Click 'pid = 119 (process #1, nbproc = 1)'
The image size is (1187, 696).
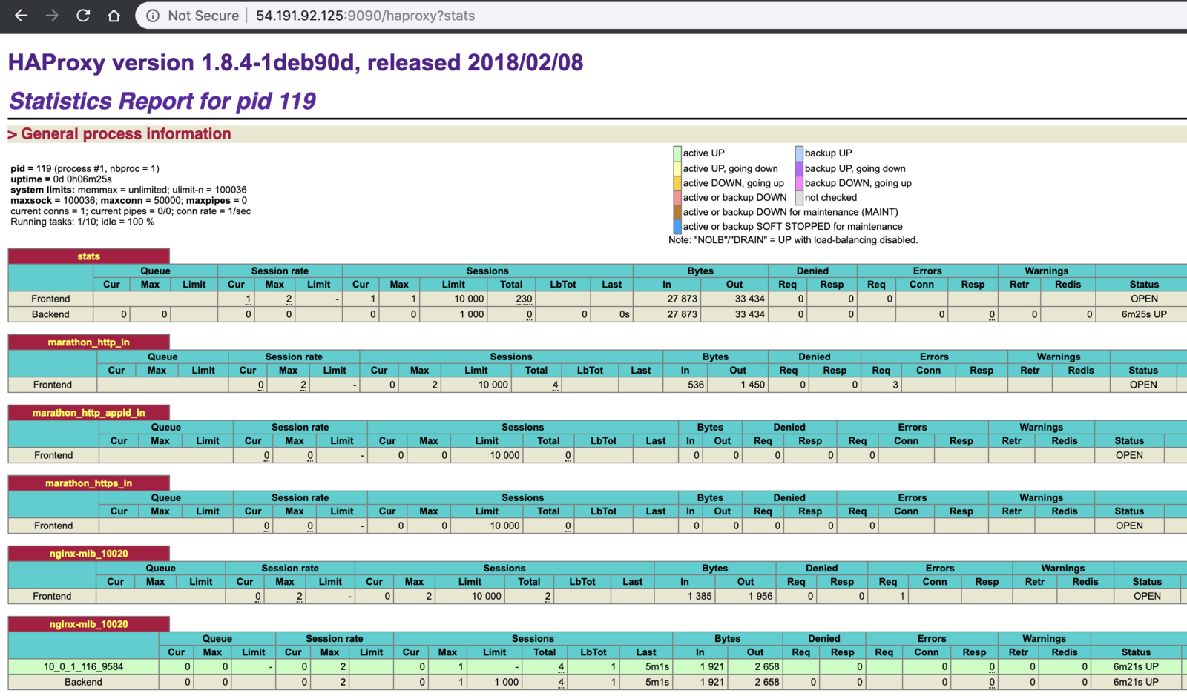coord(85,169)
